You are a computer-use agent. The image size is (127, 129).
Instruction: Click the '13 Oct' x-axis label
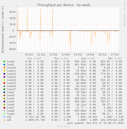66,54
